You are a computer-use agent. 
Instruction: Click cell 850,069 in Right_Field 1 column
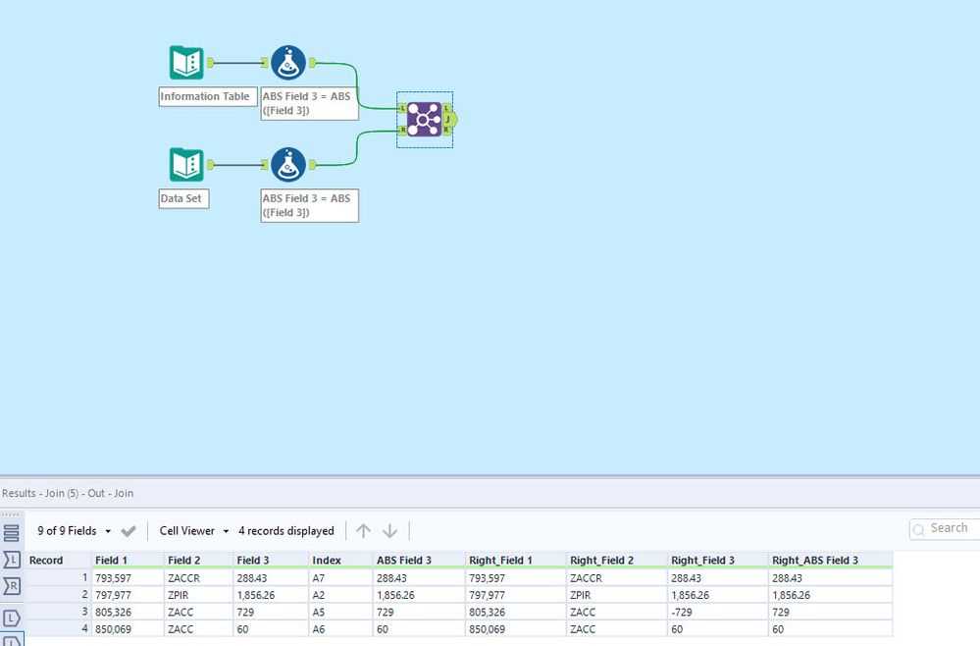point(516,628)
